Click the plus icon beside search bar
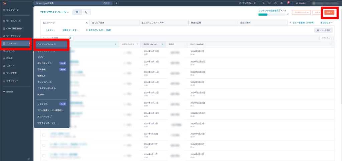Screen dimensions: 342x161 pos(117,3)
